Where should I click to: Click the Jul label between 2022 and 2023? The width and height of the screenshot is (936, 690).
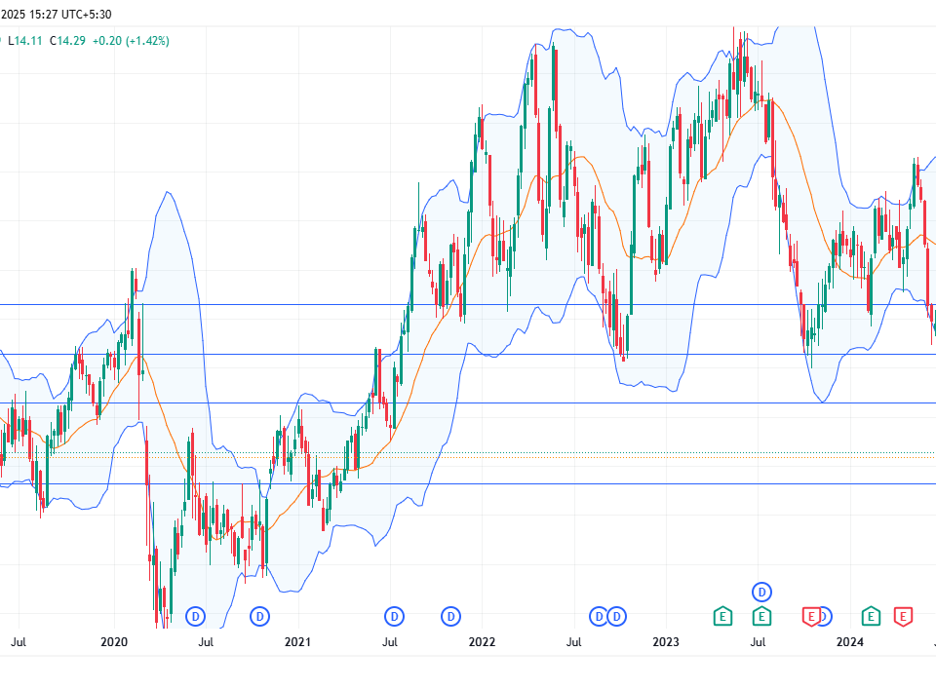573,642
